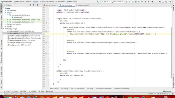Viewport: 175px width, 98px height.
Task: Toggle the Resource Manager side tab
Action: coord(1,22)
